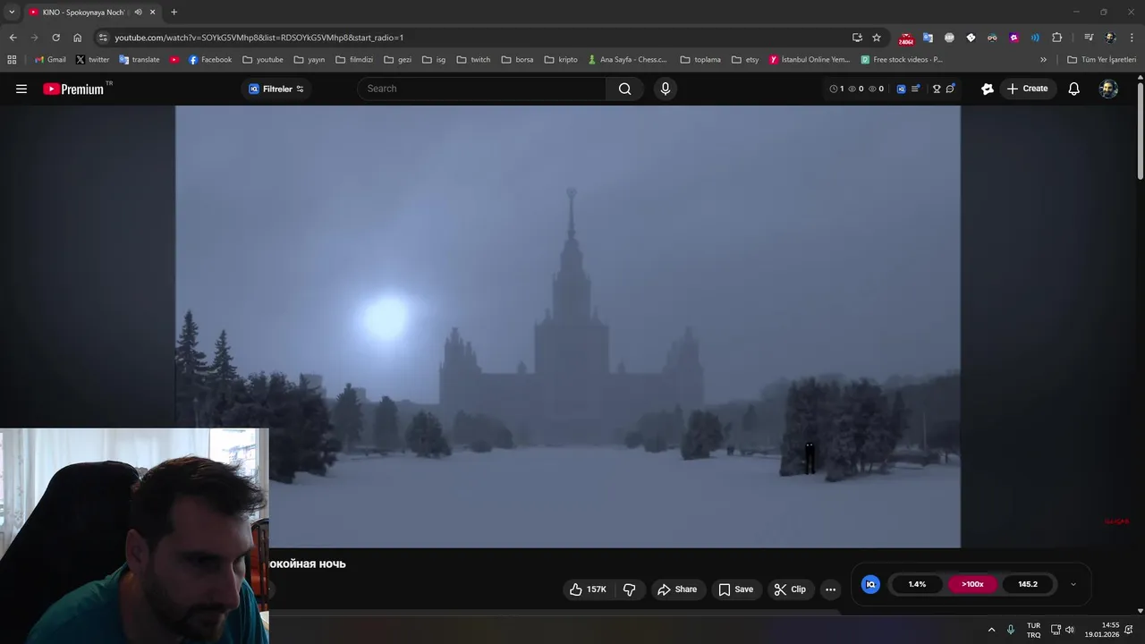Open Chrome three-dot menu
Viewport: 1145px width, 644px height.
(x=1132, y=38)
